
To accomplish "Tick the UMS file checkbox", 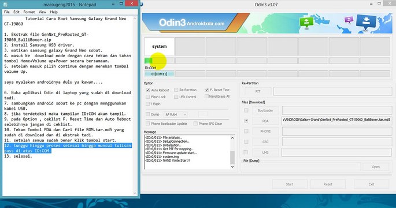I will click(246, 152).
